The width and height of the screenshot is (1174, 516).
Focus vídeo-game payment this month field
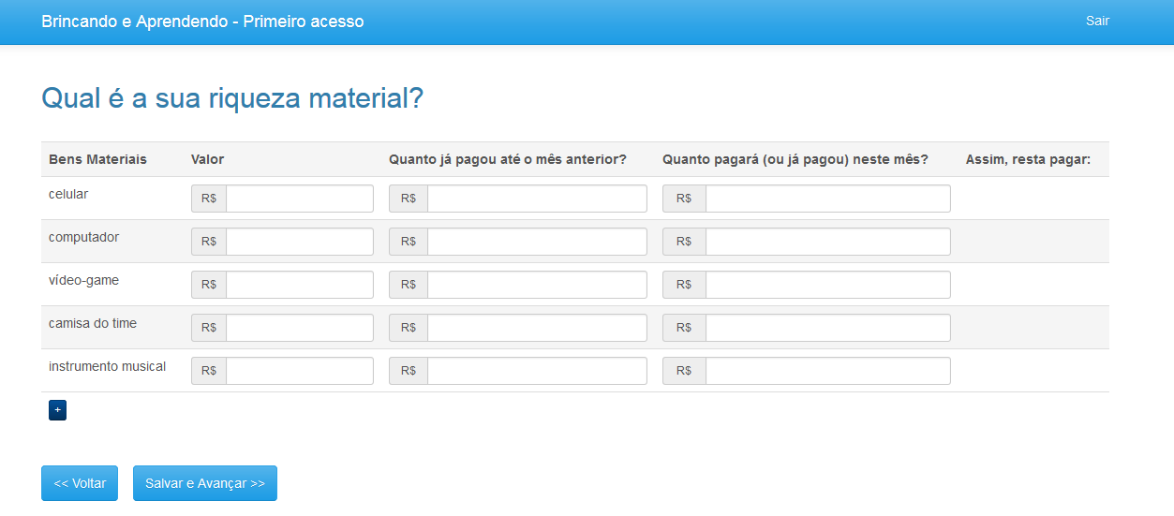coord(828,285)
